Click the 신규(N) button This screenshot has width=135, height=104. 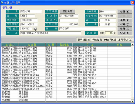pos(125,12)
